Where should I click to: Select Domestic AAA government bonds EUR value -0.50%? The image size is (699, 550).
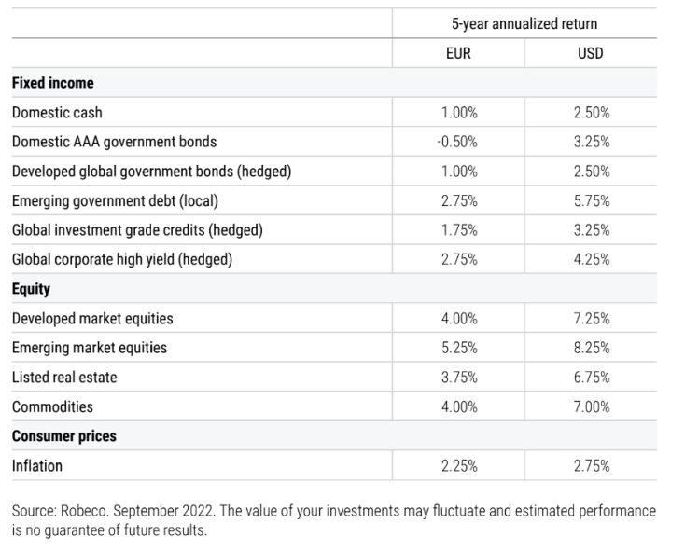click(458, 142)
